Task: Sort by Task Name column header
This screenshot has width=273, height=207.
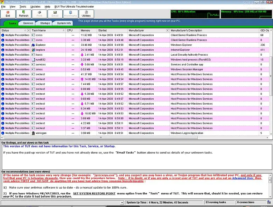Action: pos(48,30)
